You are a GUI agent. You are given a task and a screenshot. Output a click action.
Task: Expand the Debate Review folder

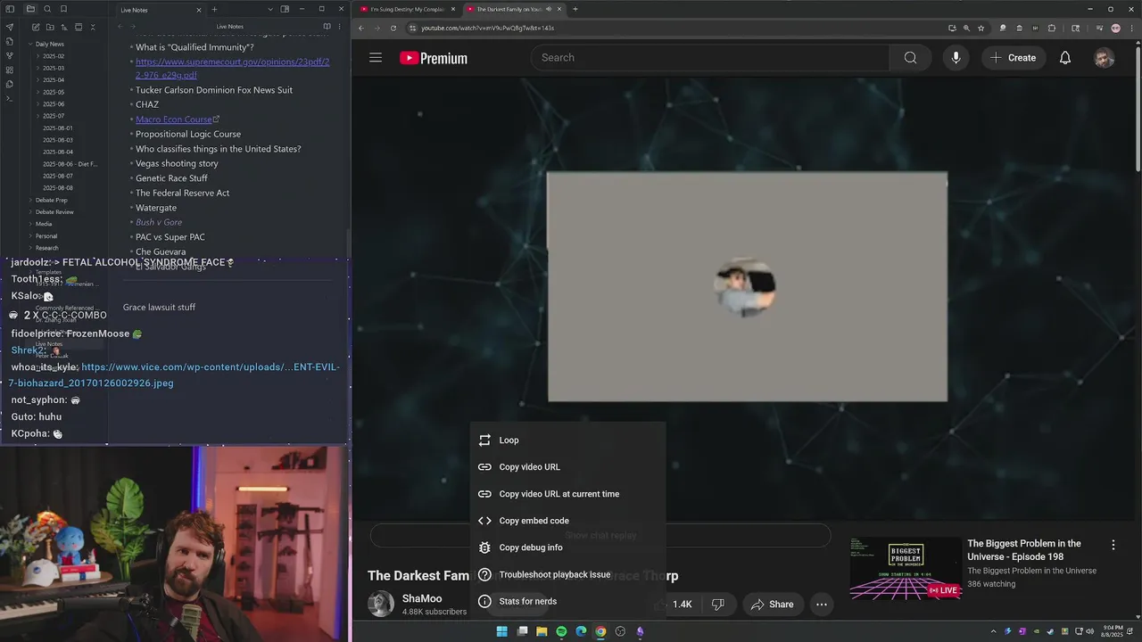click(x=54, y=212)
